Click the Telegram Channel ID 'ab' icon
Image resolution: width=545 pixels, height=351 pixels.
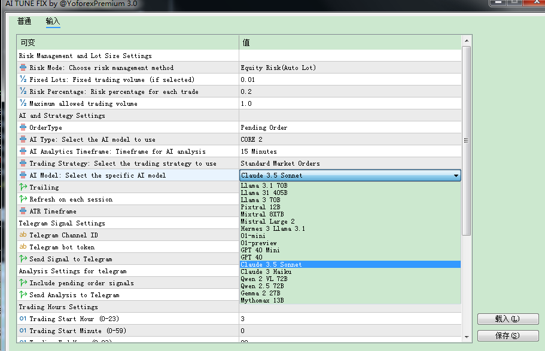coord(23,235)
